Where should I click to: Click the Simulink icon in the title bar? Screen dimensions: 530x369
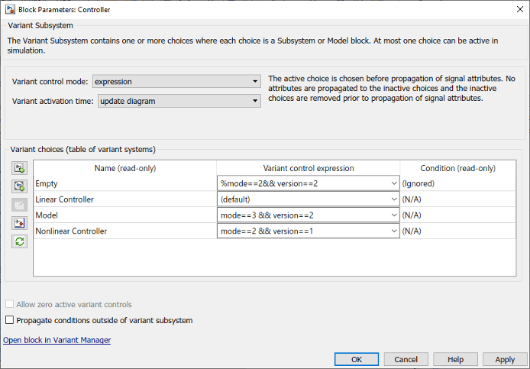(x=8, y=10)
